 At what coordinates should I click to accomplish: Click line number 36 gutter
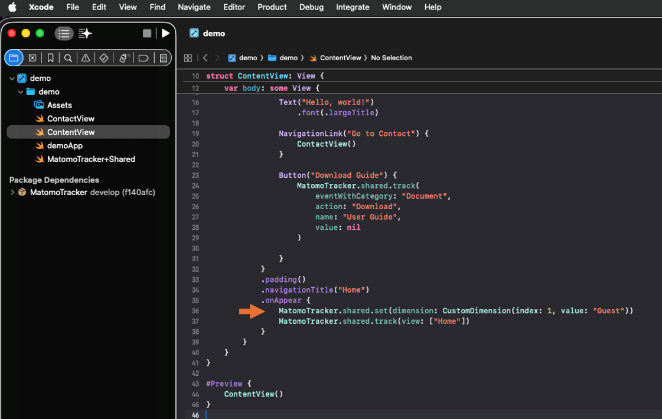click(195, 311)
